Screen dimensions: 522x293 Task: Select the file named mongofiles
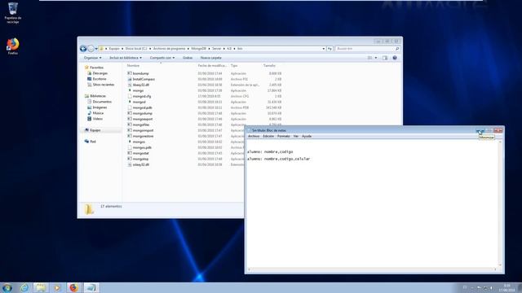click(x=141, y=125)
